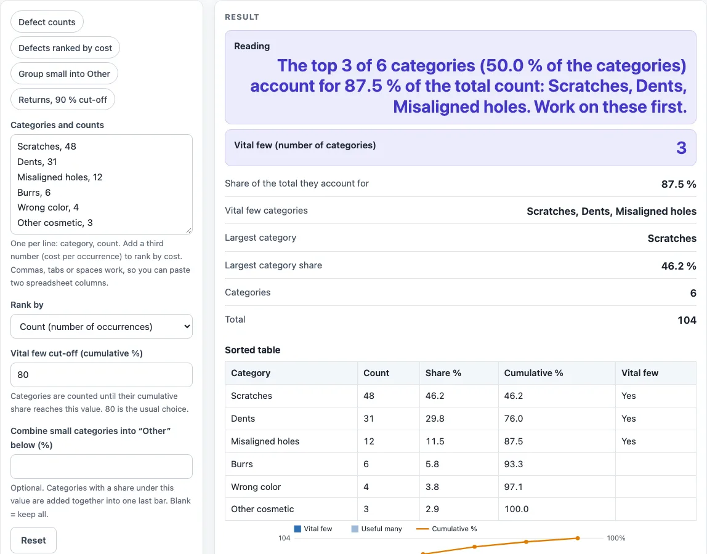This screenshot has width=707, height=554.
Task: Click the RESULT section heading
Action: 242,17
